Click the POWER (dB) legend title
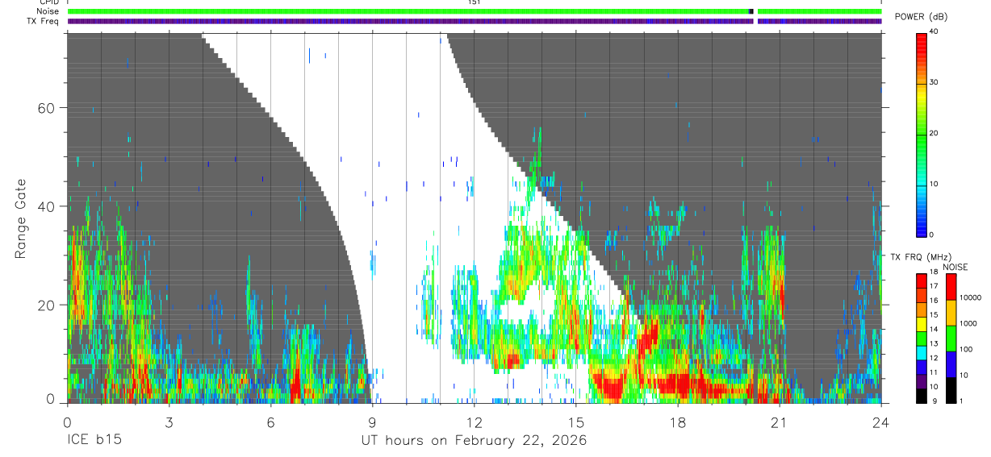 921,17
